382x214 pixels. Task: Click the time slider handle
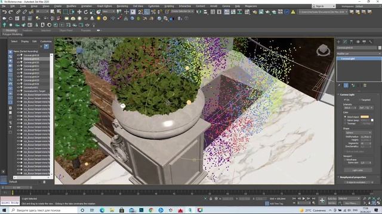(x=17, y=188)
